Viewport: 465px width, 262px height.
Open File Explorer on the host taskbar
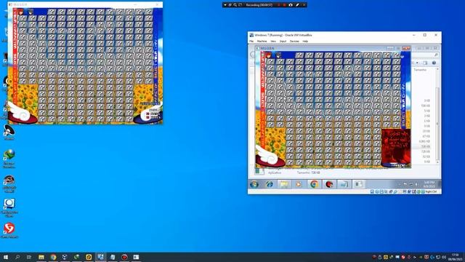[x=41, y=257]
